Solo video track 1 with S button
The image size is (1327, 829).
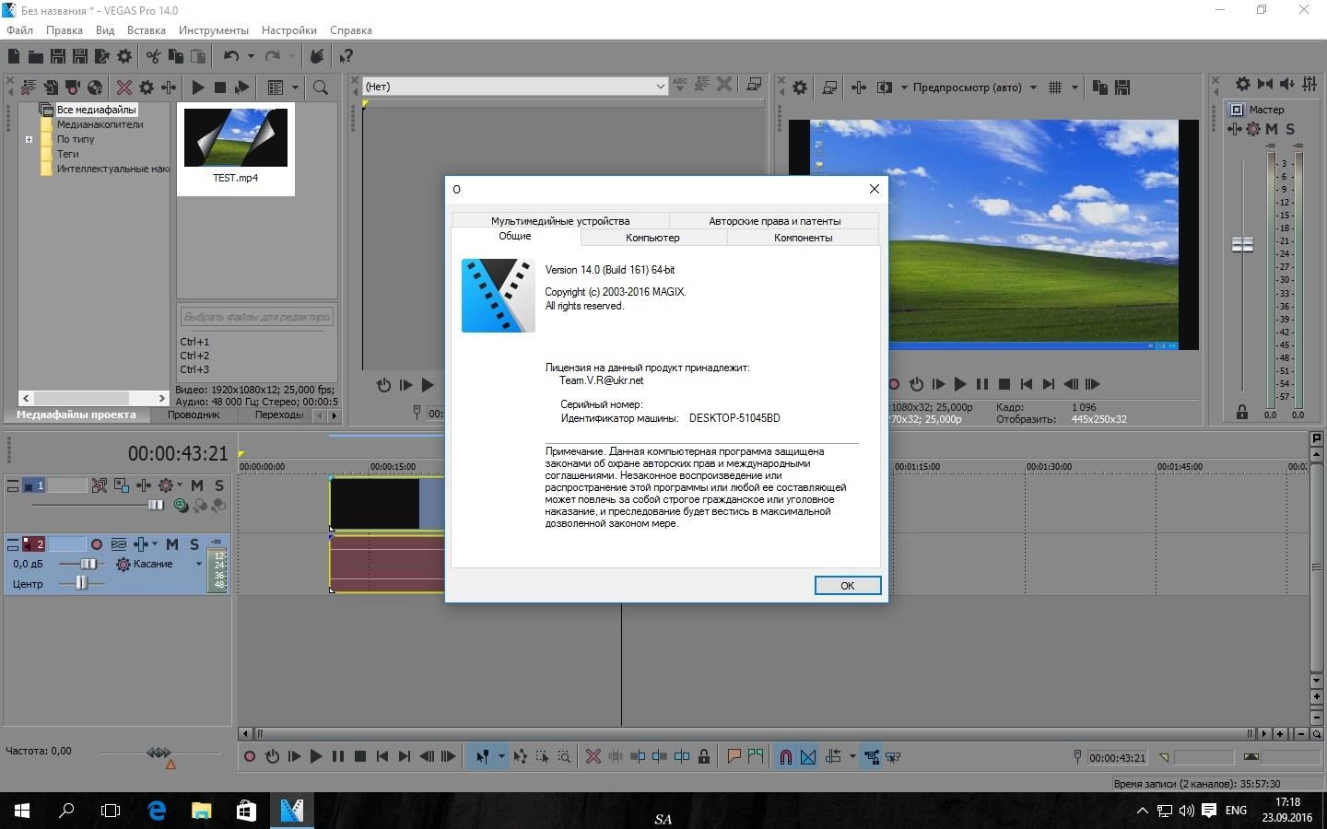[219, 485]
